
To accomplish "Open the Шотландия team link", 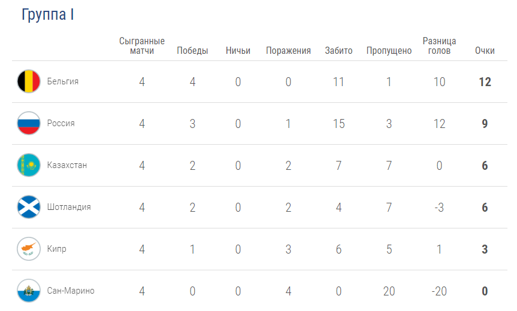I will (69, 207).
